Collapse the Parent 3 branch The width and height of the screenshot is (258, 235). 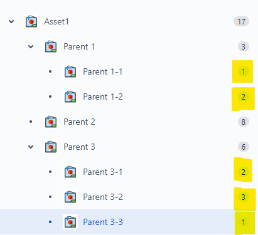point(31,147)
